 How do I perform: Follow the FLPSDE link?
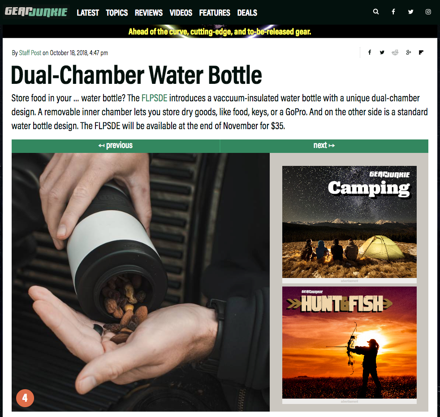(154, 98)
